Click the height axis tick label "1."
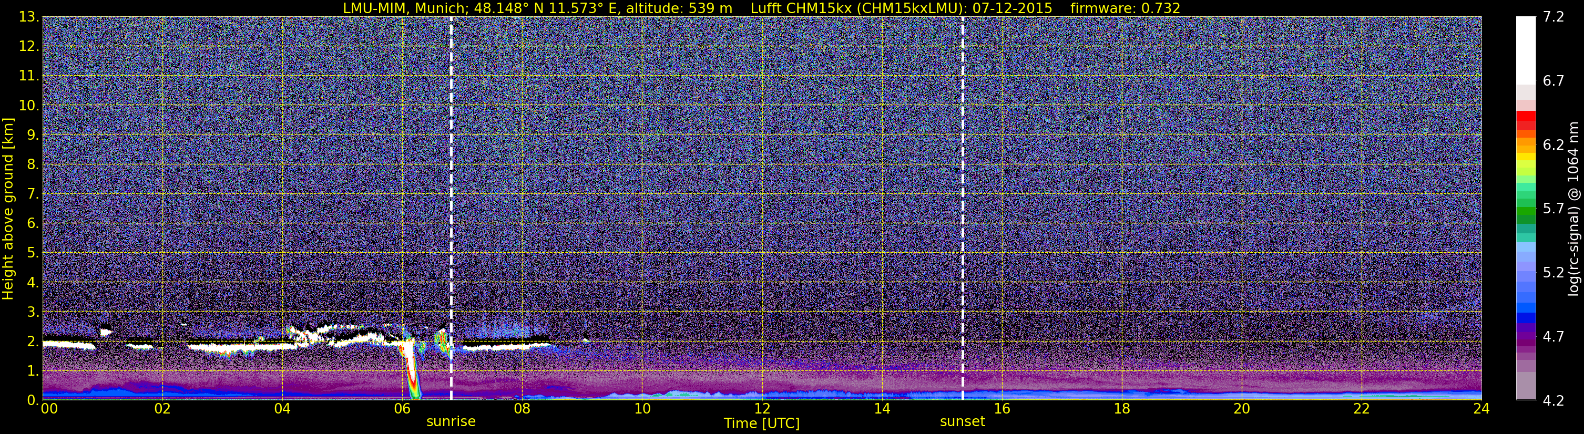 (33, 371)
